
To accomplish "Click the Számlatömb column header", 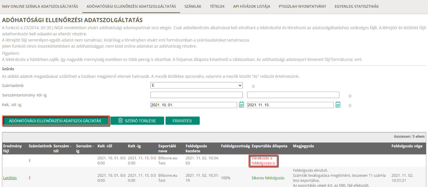I will [x=40, y=146].
